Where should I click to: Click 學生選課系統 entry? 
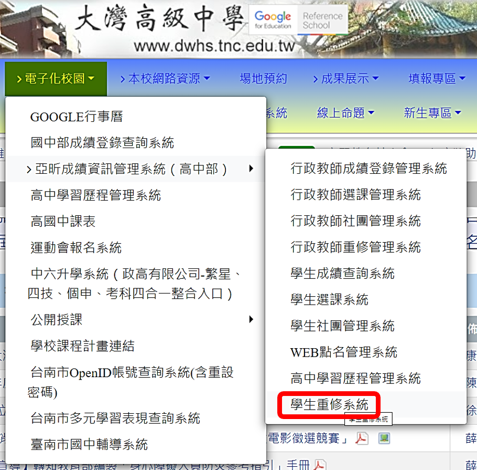pyautogui.click(x=329, y=300)
